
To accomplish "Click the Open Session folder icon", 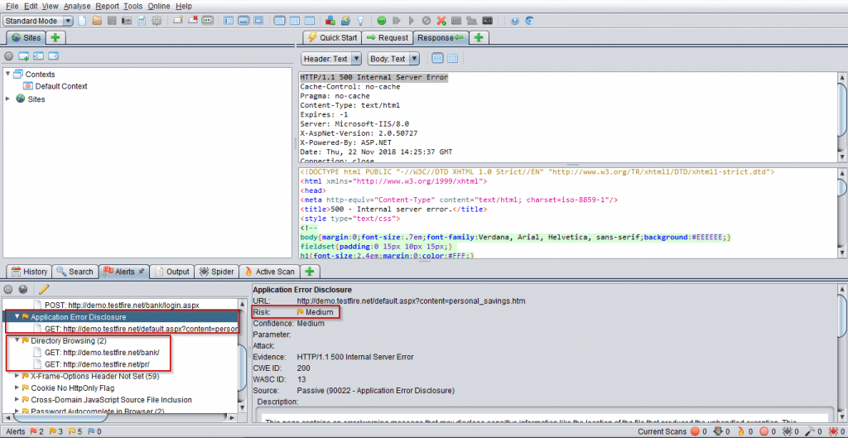I will click(x=97, y=21).
